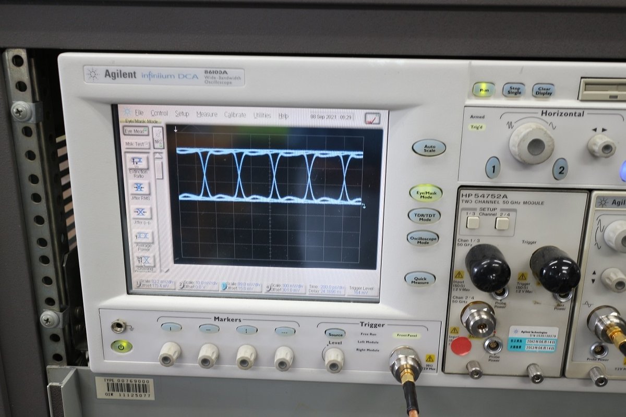Viewport: 626px width, 417px height.
Task: Click the Agilent logo icon by File menu
Action: 127,112
